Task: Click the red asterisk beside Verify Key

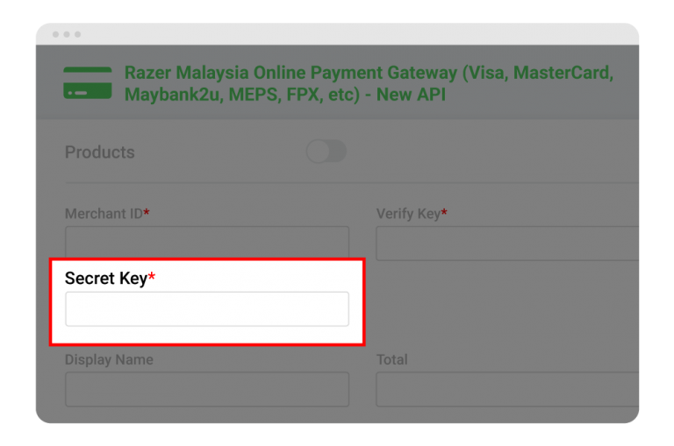Action: pyautogui.click(x=445, y=212)
